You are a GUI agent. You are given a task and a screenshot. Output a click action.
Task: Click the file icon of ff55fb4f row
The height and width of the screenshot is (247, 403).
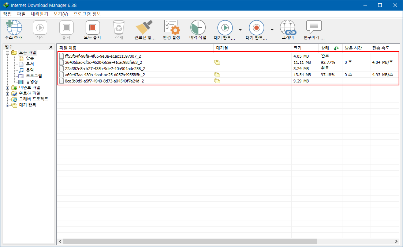point(61,56)
